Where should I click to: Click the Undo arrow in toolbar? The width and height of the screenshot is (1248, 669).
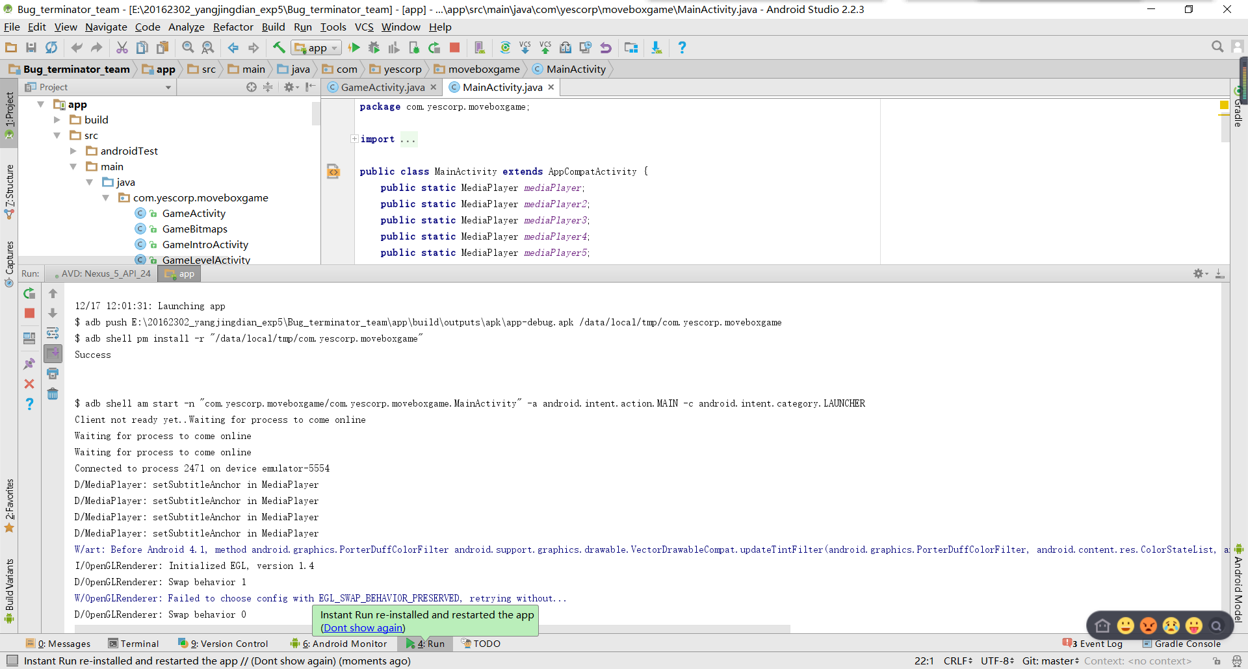tap(77, 47)
